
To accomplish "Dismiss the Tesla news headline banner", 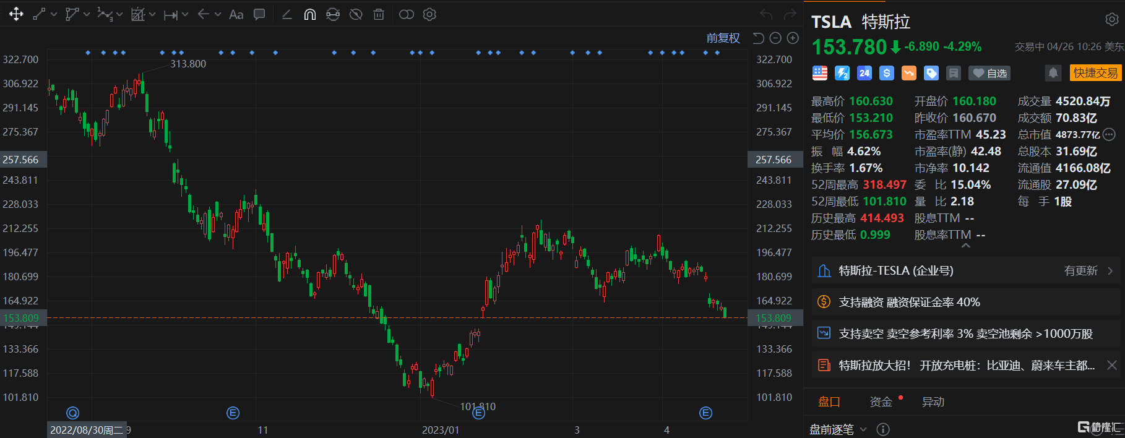I will point(1111,365).
